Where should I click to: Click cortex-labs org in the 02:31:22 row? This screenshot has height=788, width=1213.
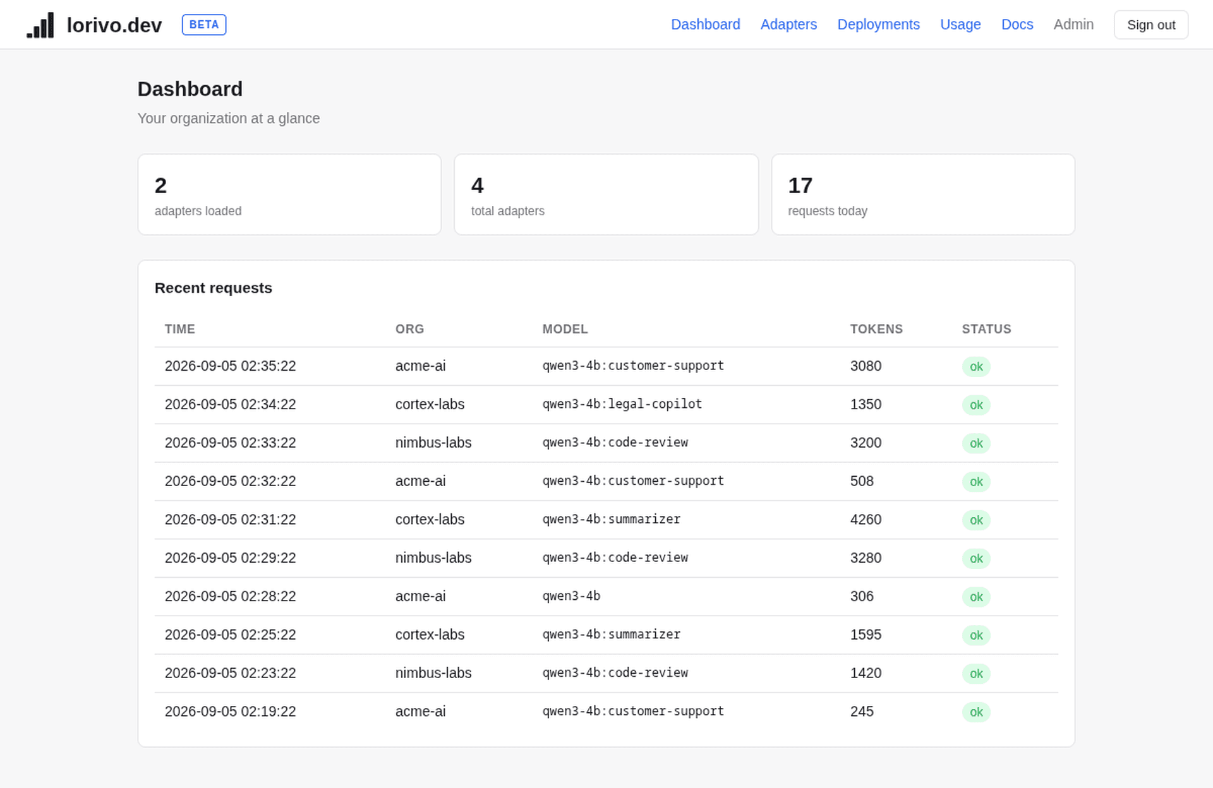pos(430,520)
